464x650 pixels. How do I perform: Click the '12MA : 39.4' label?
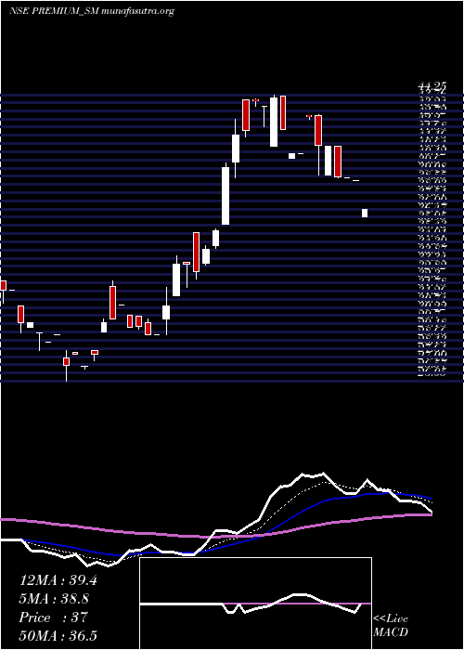tap(58, 580)
